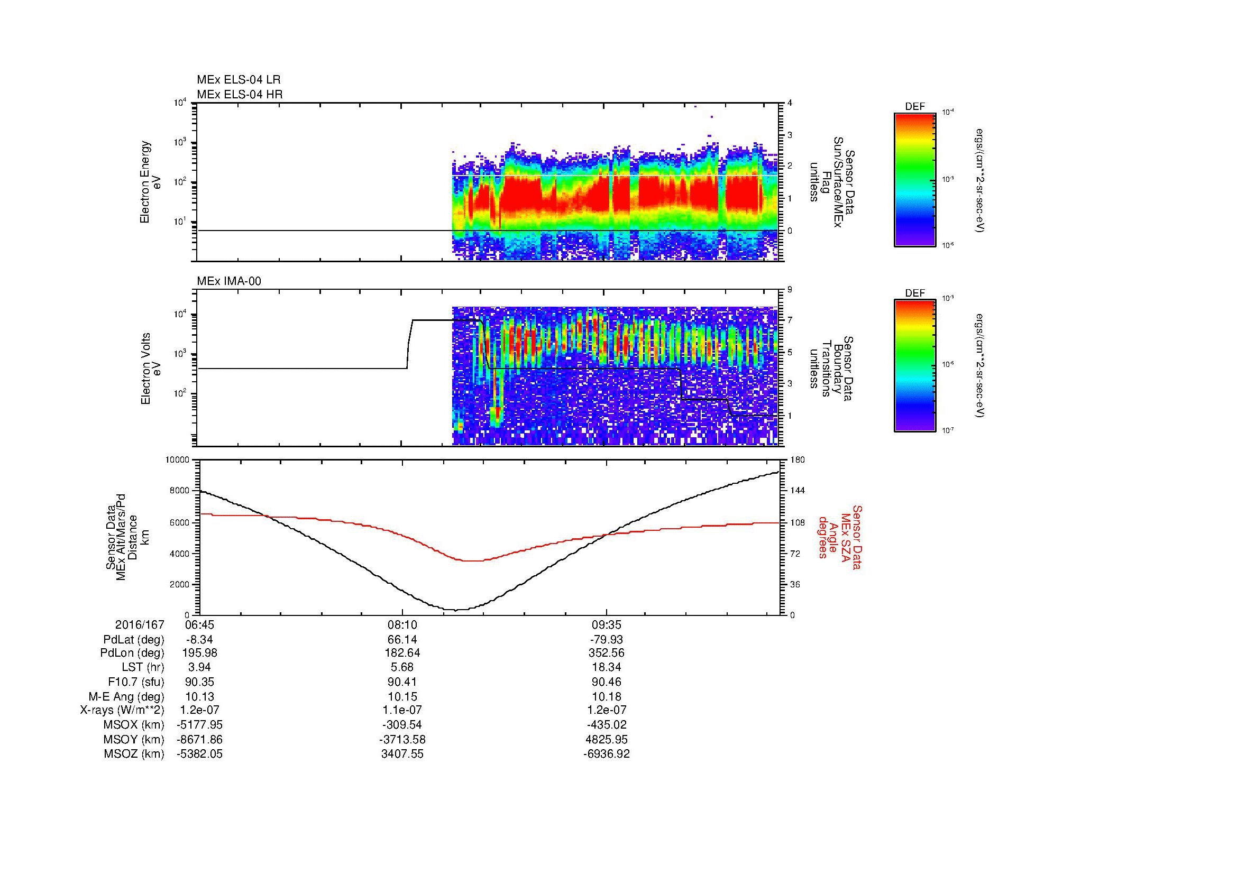Click the MSOY value '4825.95'

pos(607,740)
